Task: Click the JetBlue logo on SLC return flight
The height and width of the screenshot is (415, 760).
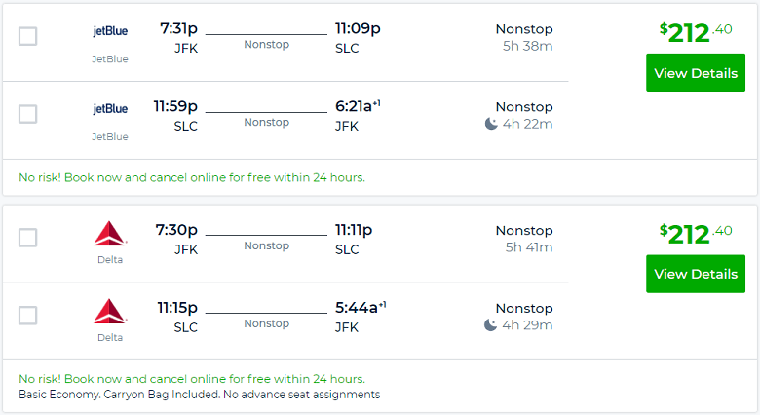Action: coord(110,108)
